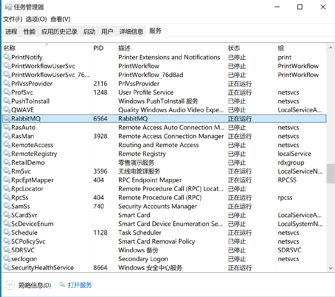Open the 查看(V) menu
The width and height of the screenshot is (335, 297).
pyautogui.click(x=60, y=19)
